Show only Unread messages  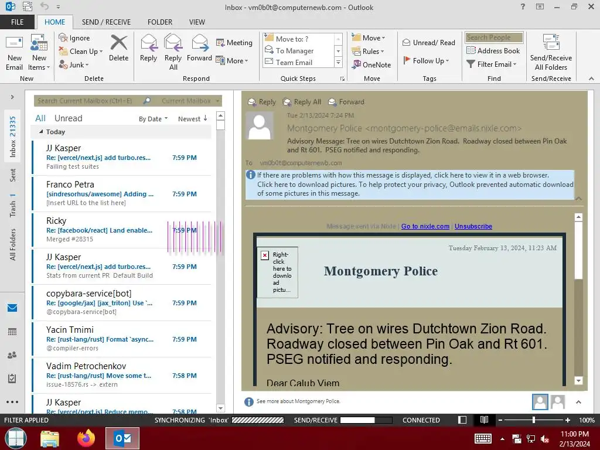point(68,118)
